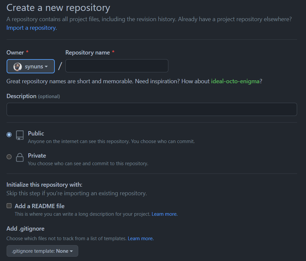Click the Public option label
The width and height of the screenshot is (306, 261).
(x=36, y=133)
